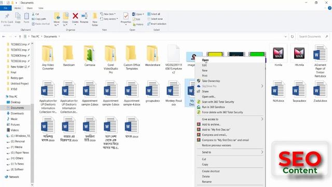The image size is (332, 187).
Task: Click the Copy to icon
Action: click(x=65, y=16)
